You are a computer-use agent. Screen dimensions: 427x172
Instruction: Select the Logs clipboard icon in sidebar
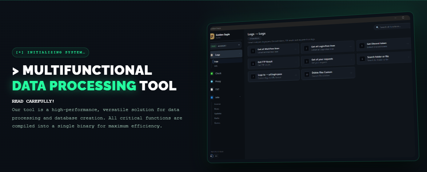(x=212, y=55)
